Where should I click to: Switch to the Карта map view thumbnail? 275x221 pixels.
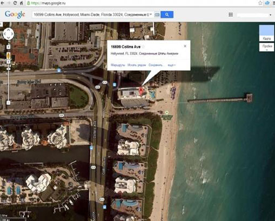tap(266, 33)
